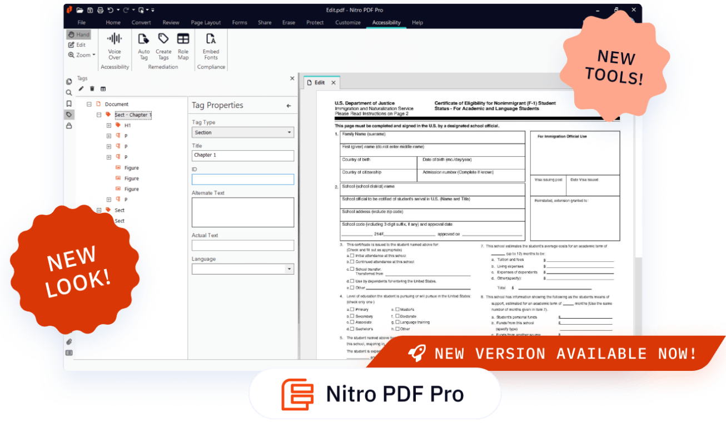Open the Pages pane in left sidebar
The width and height of the screenshot is (726, 427).
click(69, 82)
